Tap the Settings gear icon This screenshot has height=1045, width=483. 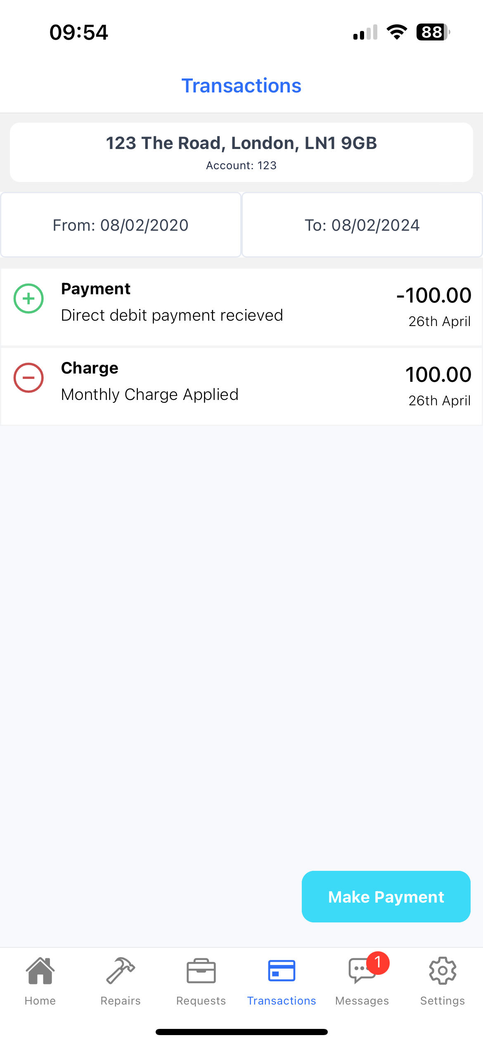click(x=443, y=971)
